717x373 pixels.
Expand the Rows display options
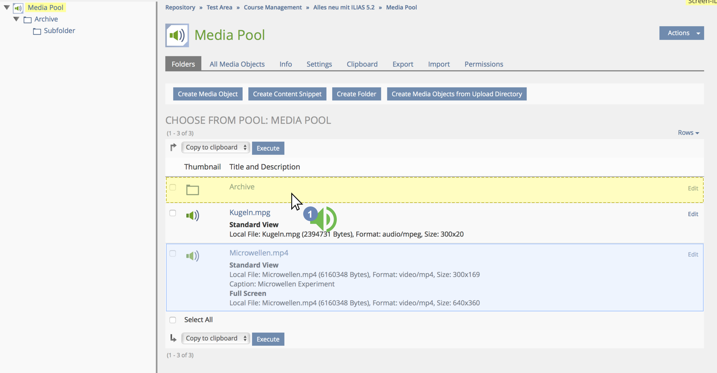tap(688, 133)
